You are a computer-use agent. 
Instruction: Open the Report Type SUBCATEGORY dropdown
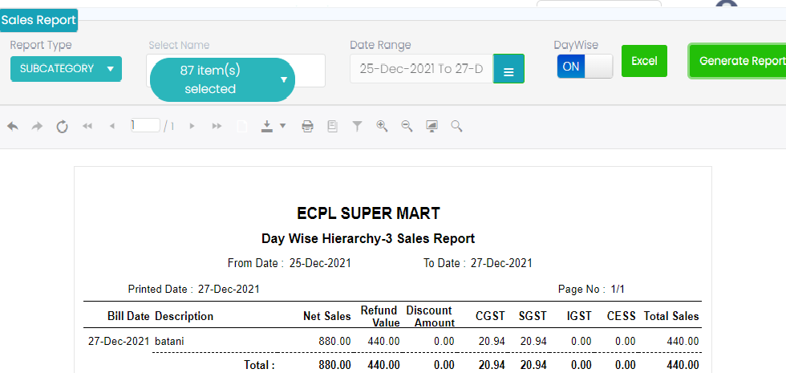(x=66, y=69)
